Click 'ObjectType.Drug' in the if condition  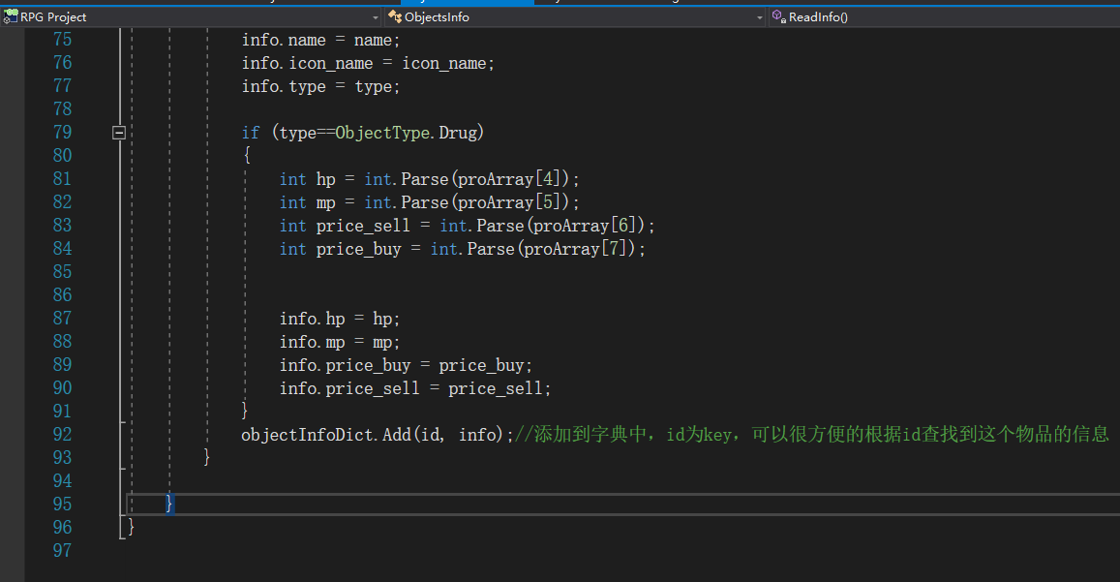click(x=405, y=133)
